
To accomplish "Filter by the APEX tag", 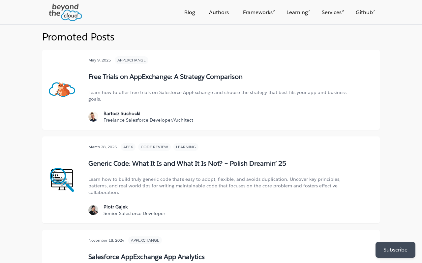I will [x=128, y=147].
